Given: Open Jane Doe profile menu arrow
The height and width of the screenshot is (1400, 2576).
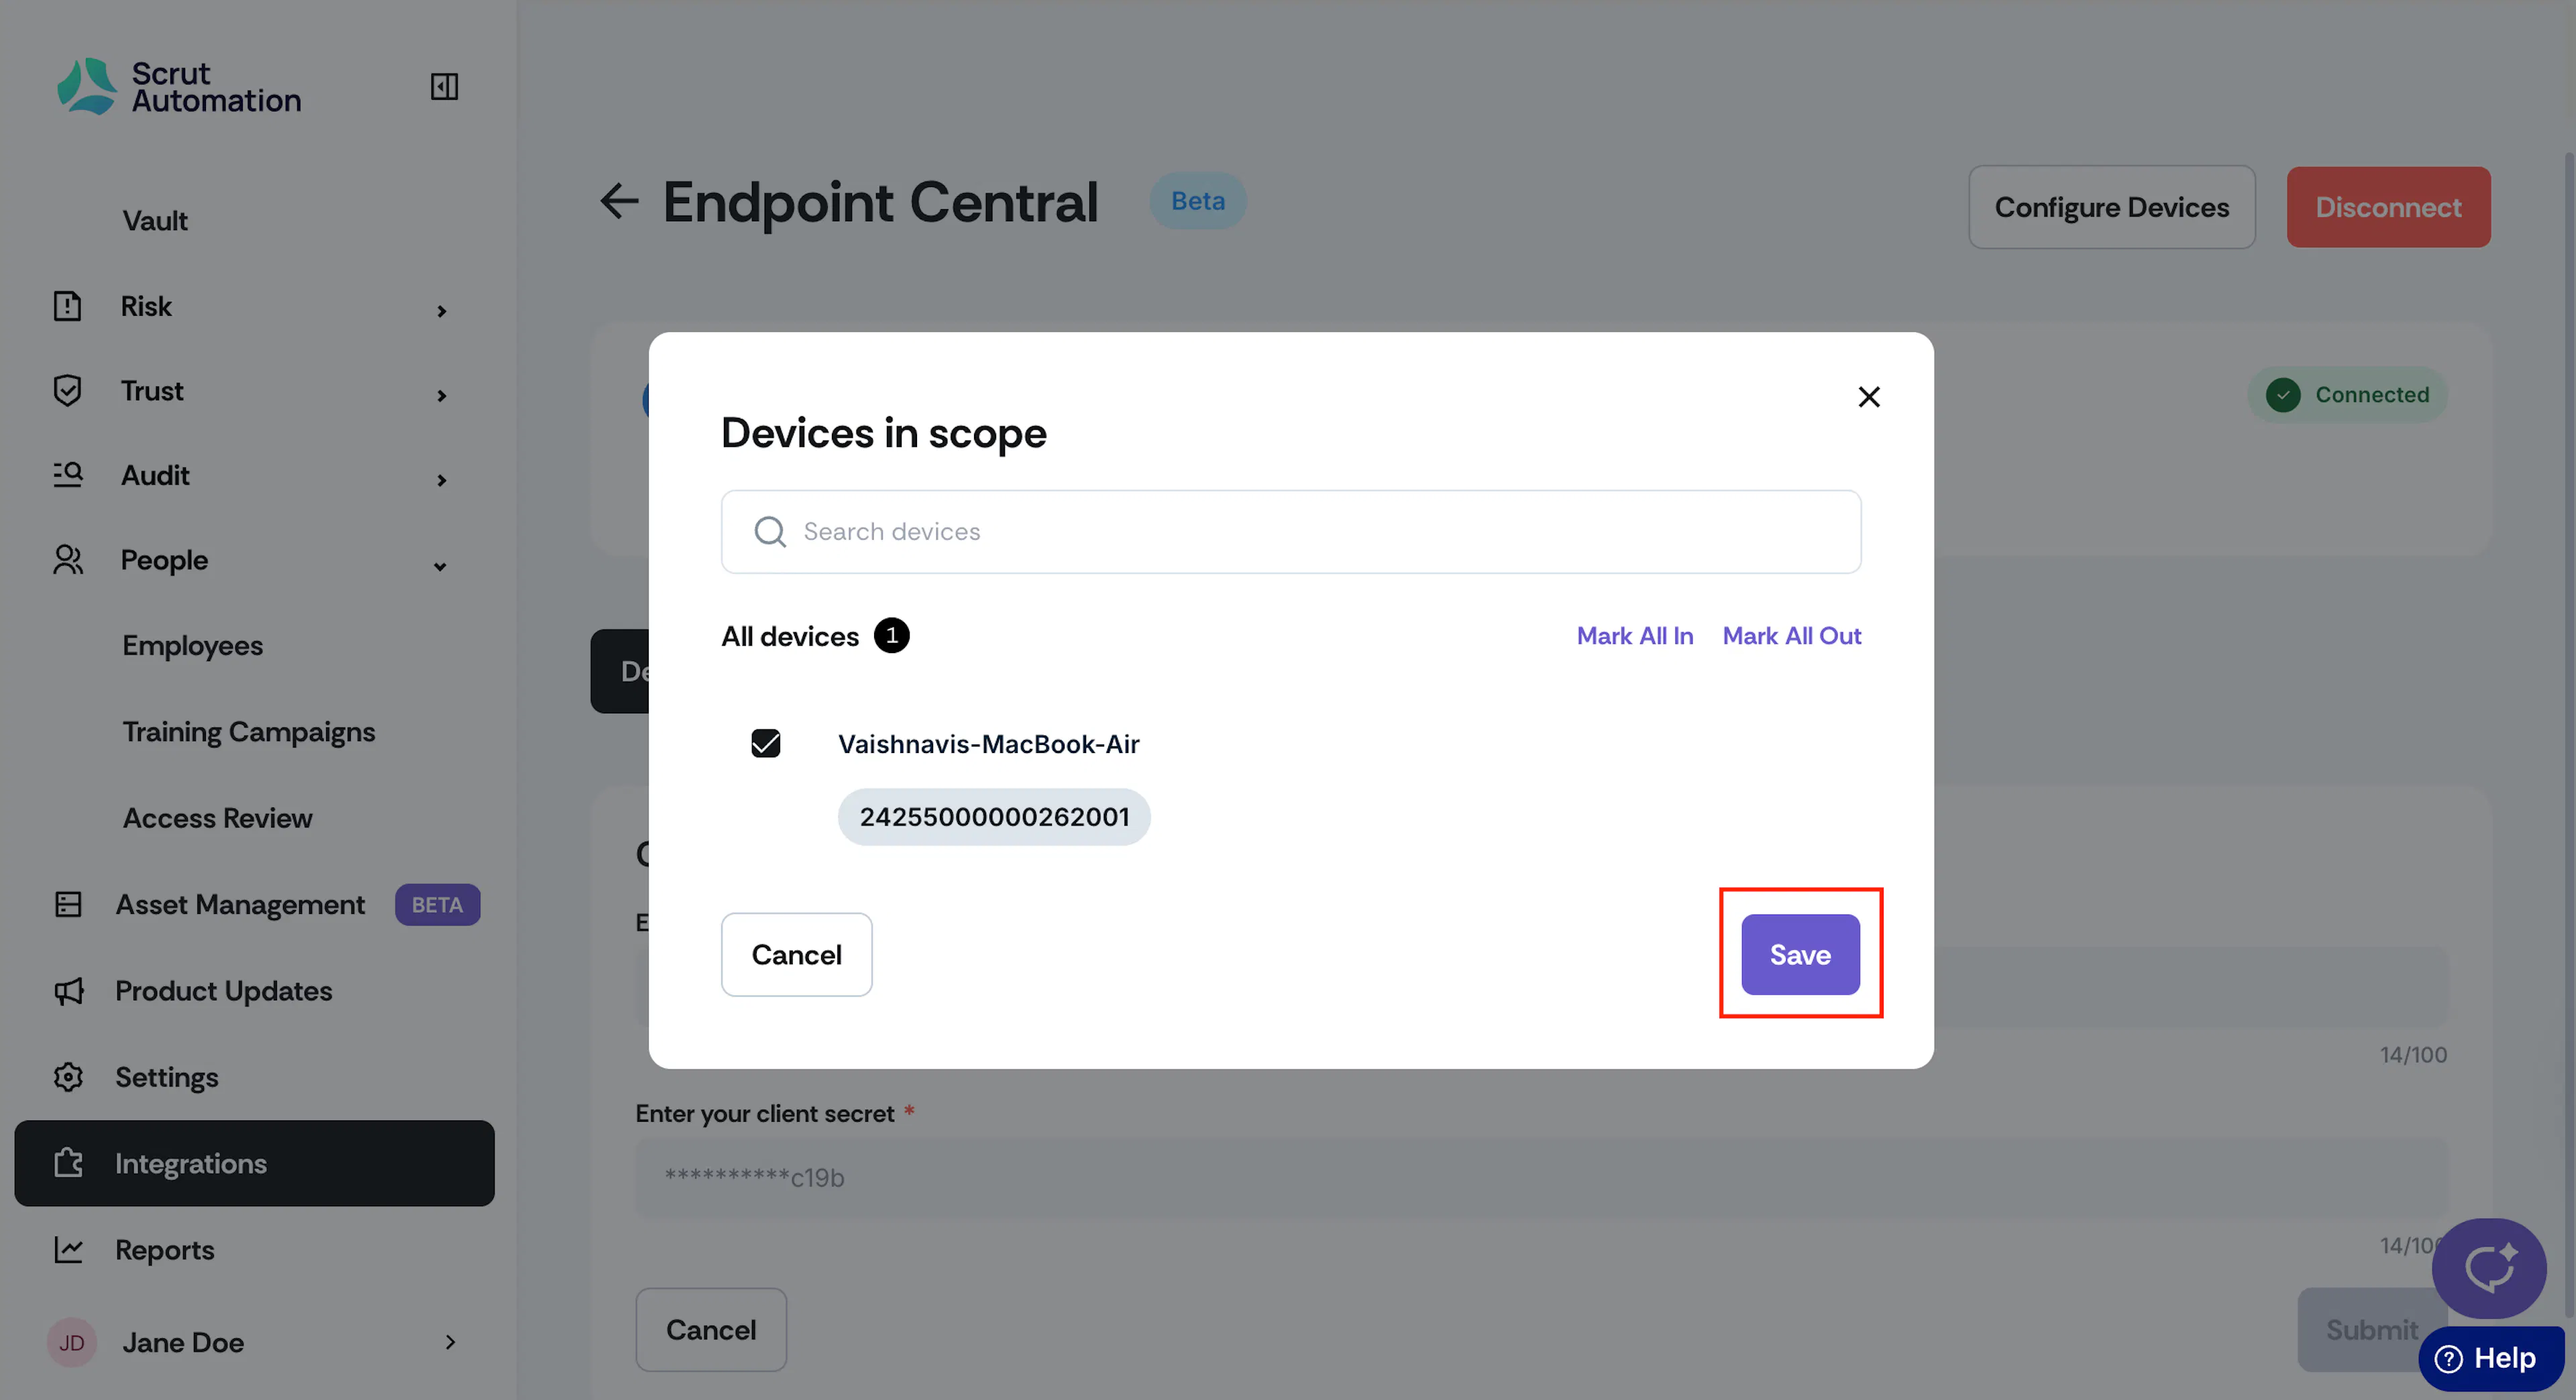Looking at the screenshot, I should (x=450, y=1342).
